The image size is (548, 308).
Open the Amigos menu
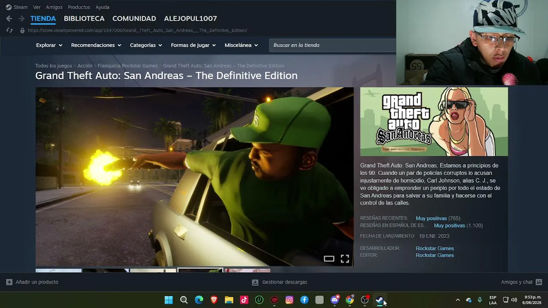(54, 7)
